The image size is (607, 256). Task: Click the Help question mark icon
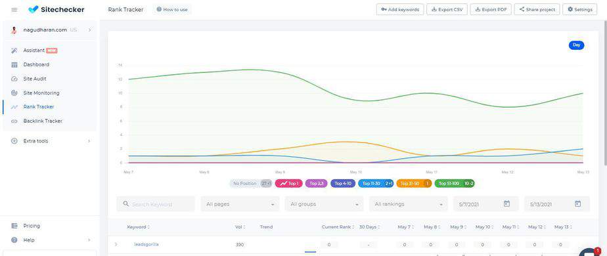coord(14,240)
